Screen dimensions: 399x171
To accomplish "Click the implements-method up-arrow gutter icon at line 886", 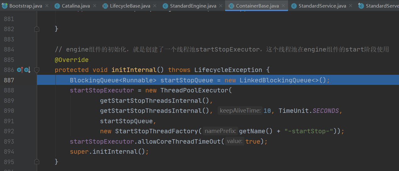I will [x=20, y=70].
